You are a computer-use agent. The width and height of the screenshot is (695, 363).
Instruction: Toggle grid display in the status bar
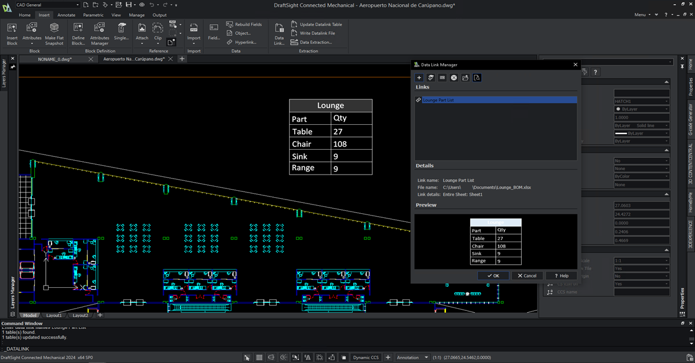coord(259,357)
